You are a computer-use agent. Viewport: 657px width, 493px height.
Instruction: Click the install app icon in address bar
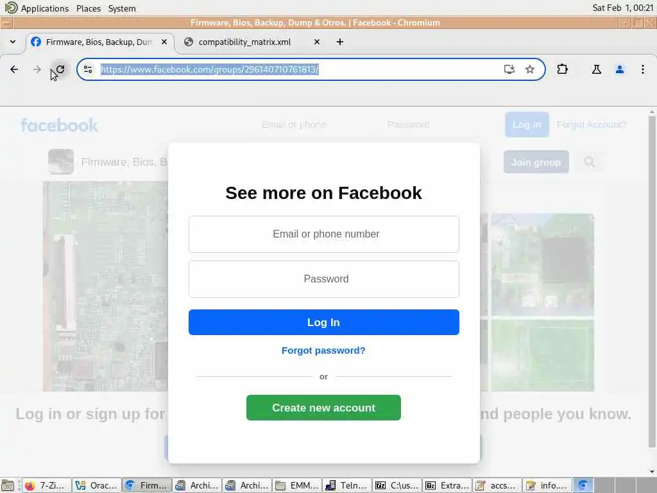(x=509, y=69)
